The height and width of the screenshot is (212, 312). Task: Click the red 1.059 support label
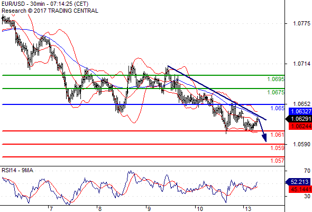tap(278, 148)
